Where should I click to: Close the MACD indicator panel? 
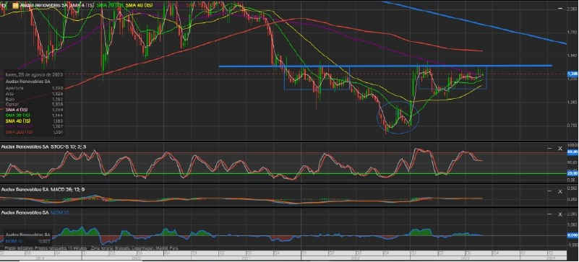[x=560, y=191]
